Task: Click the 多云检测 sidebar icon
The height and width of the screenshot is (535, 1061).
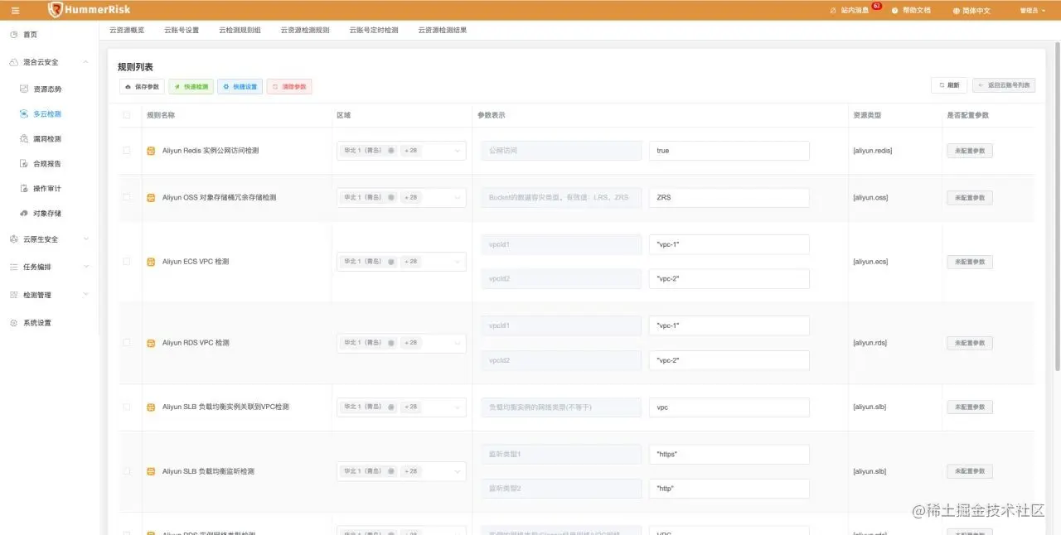Action: pyautogui.click(x=25, y=113)
